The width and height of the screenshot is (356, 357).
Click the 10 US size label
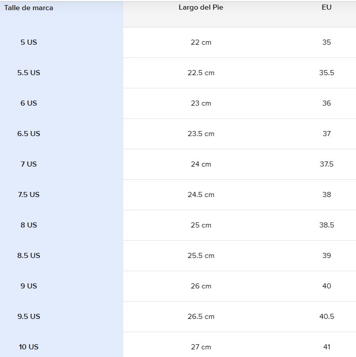[29, 347]
